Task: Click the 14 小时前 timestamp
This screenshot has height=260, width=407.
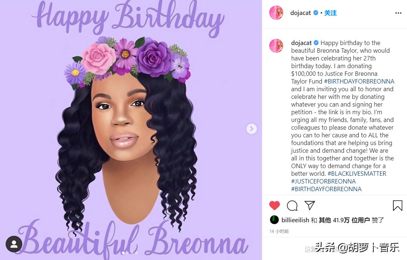Action: pos(279,231)
